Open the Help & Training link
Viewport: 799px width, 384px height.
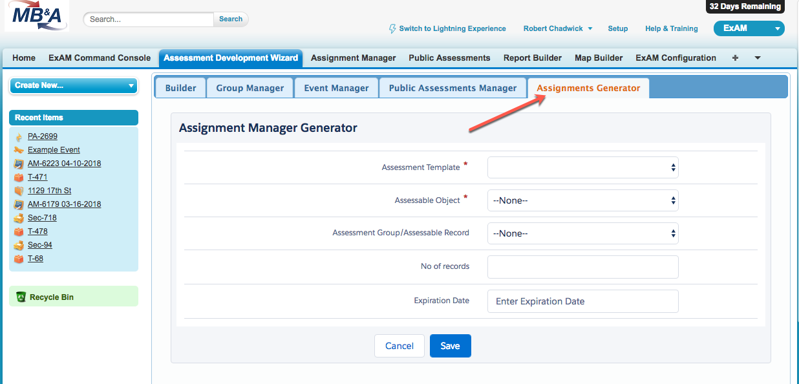click(672, 28)
